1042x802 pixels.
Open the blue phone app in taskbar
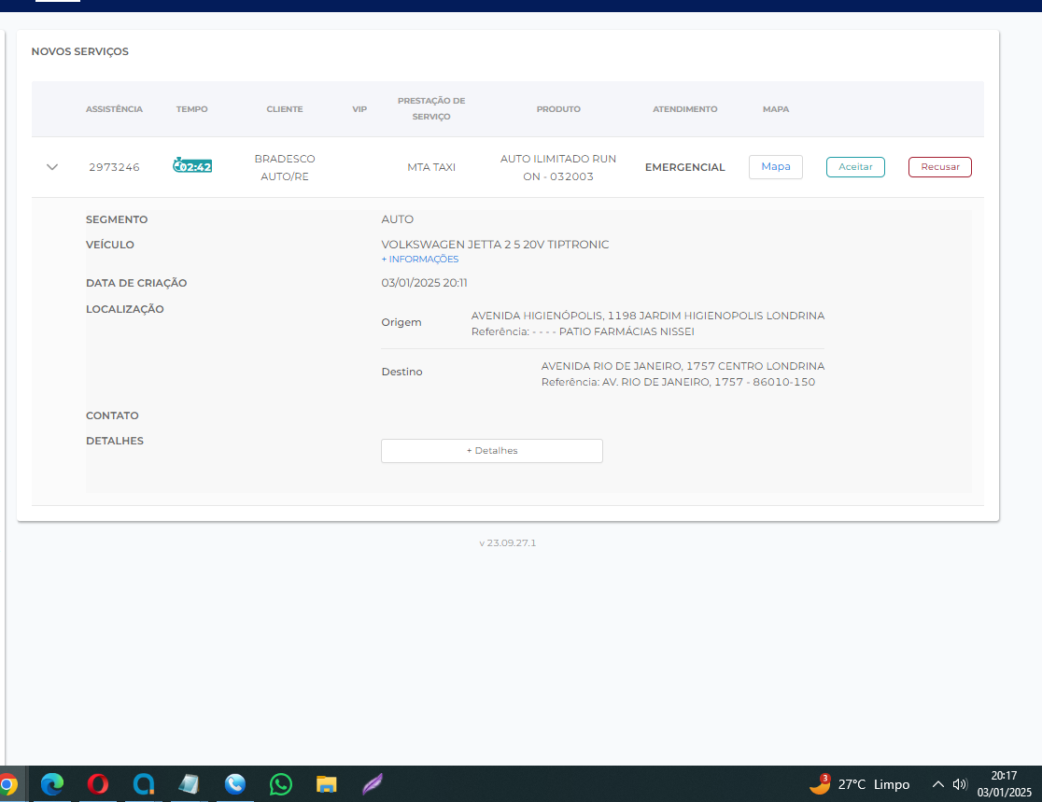point(235,784)
